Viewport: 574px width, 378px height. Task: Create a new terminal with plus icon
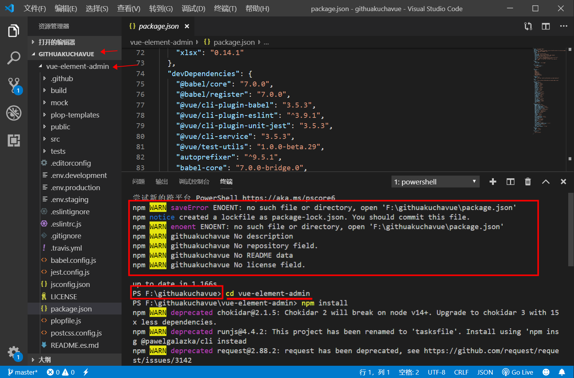(x=493, y=182)
